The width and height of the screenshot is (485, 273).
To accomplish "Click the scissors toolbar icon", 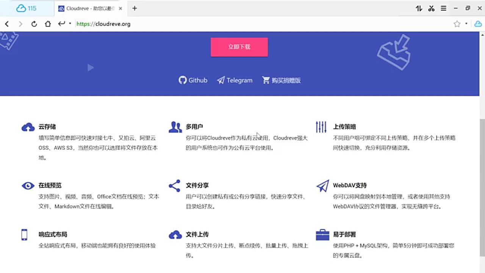I will pyautogui.click(x=431, y=8).
